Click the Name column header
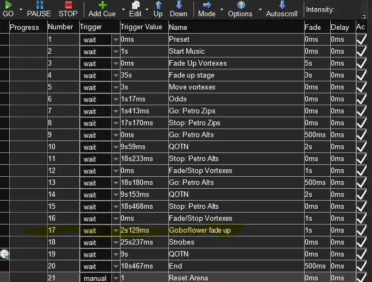 [x=178, y=27]
